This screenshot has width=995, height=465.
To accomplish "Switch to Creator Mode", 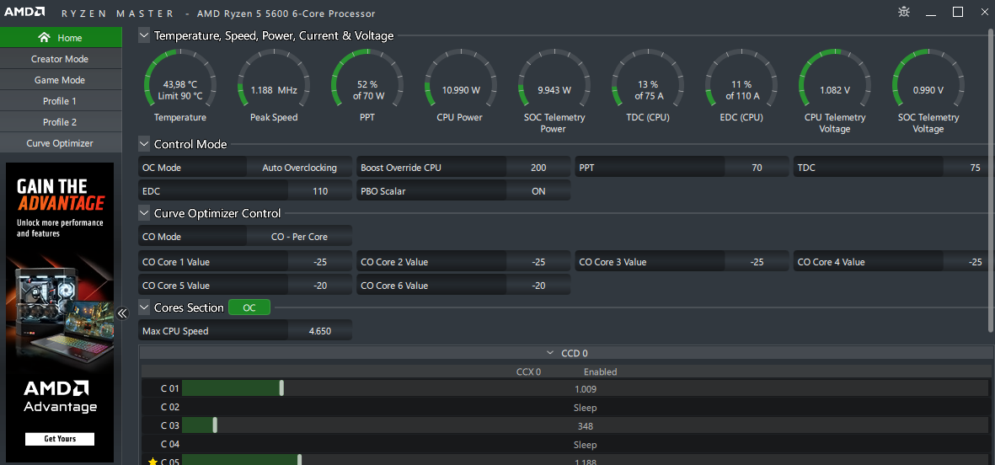I will pyautogui.click(x=61, y=59).
